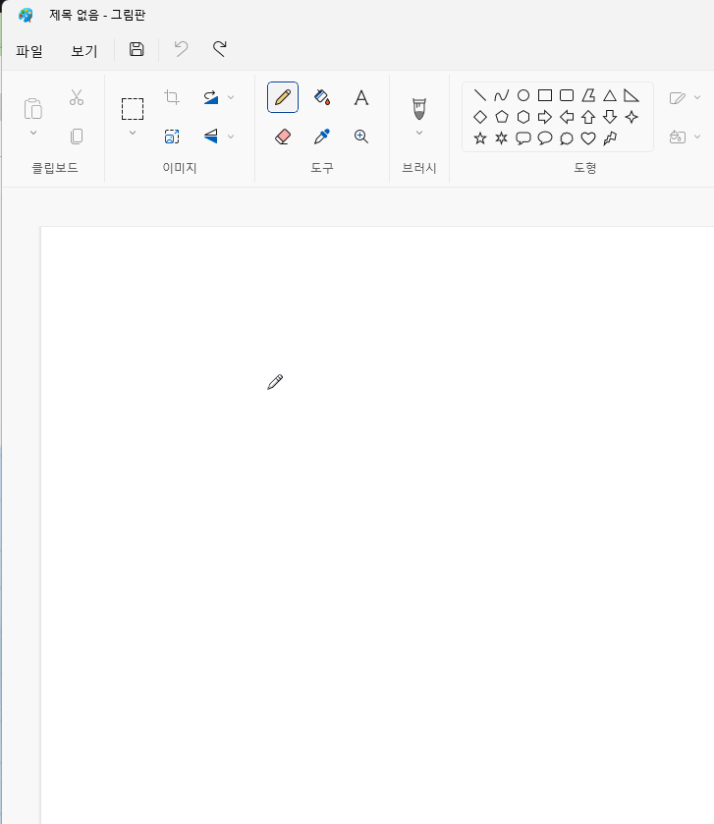
Task: Select the rounded rectangle shape
Action: pyautogui.click(x=567, y=95)
